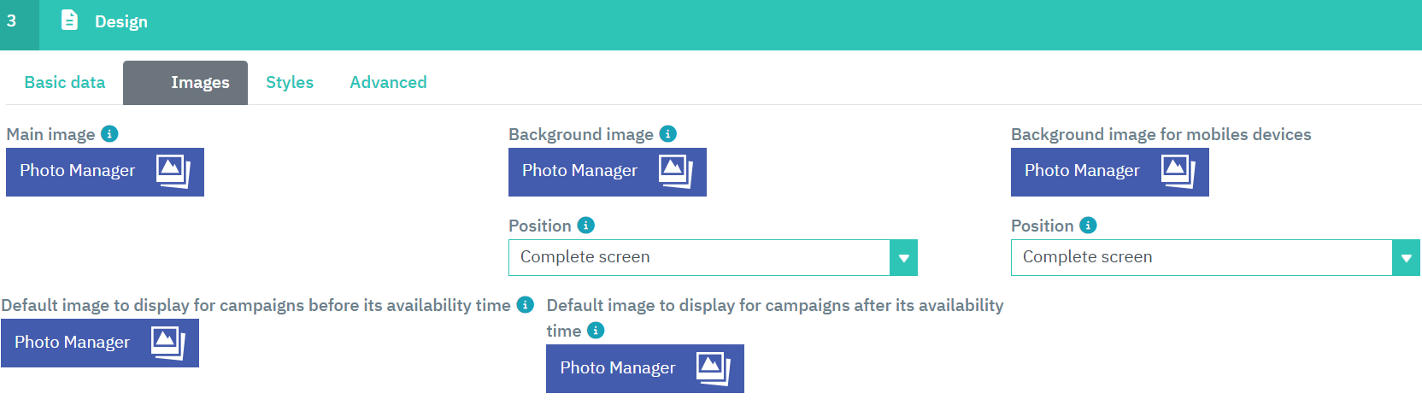Click the step 3 number in Design header
This screenshot has height=411, width=1422.
[x=12, y=21]
